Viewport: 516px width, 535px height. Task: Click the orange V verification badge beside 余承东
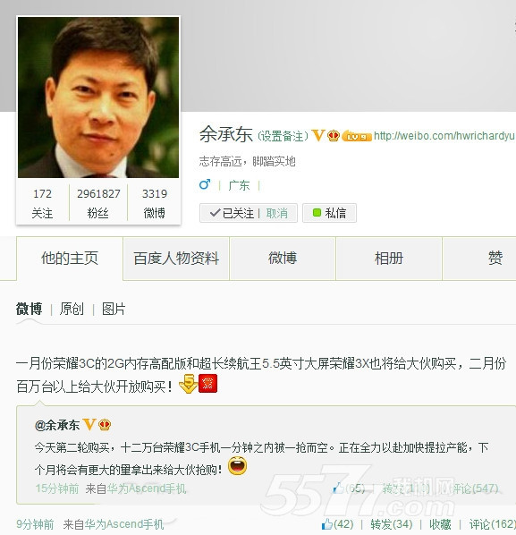point(317,136)
